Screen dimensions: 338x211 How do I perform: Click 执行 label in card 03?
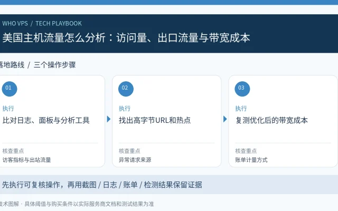(241, 108)
